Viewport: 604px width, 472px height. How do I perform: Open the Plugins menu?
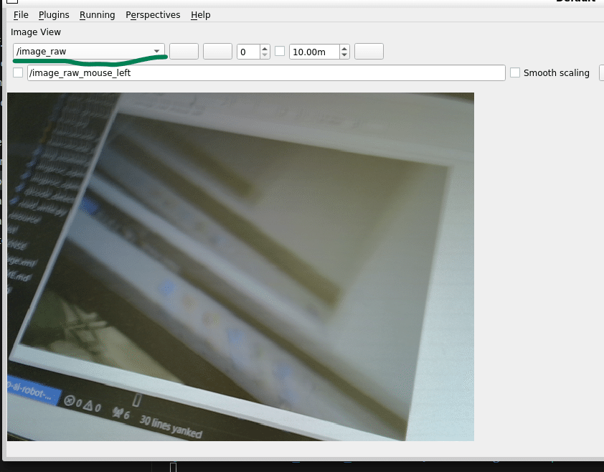(54, 14)
